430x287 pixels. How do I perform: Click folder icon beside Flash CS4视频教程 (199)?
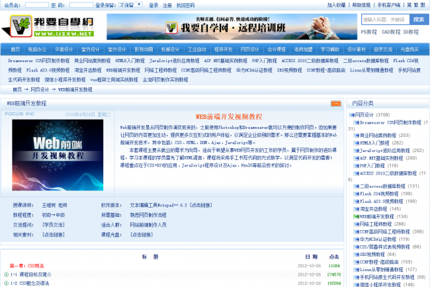pos(356,194)
